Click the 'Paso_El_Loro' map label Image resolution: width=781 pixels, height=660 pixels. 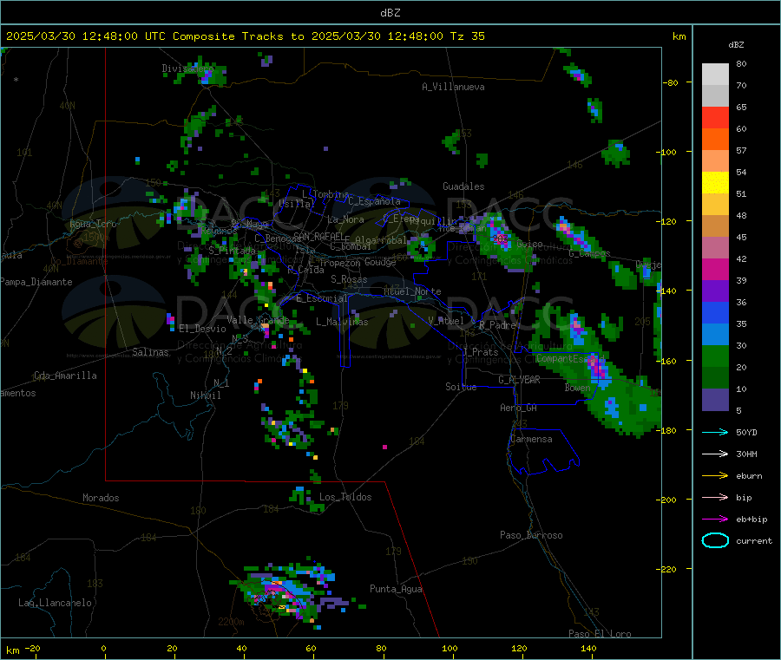pyautogui.click(x=600, y=634)
